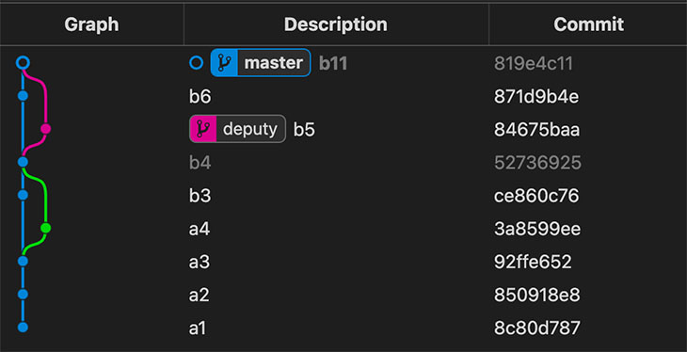This screenshot has height=352, width=687.
Task: Click the pink deputy branch icon
Action: 203,129
